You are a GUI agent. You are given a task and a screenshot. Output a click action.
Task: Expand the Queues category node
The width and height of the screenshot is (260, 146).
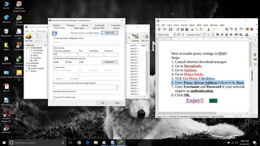click(x=26, y=71)
